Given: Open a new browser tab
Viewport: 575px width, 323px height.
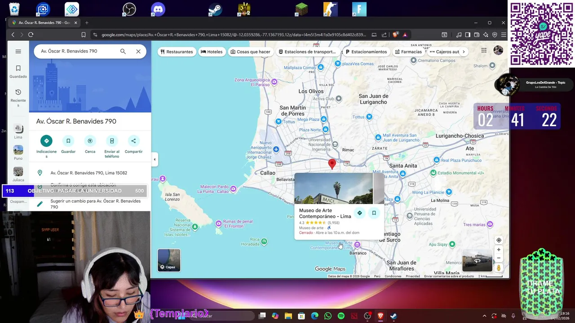Looking at the screenshot, I should [87, 23].
